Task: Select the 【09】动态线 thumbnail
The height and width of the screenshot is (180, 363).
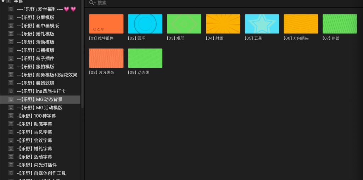Action: (x=145, y=58)
